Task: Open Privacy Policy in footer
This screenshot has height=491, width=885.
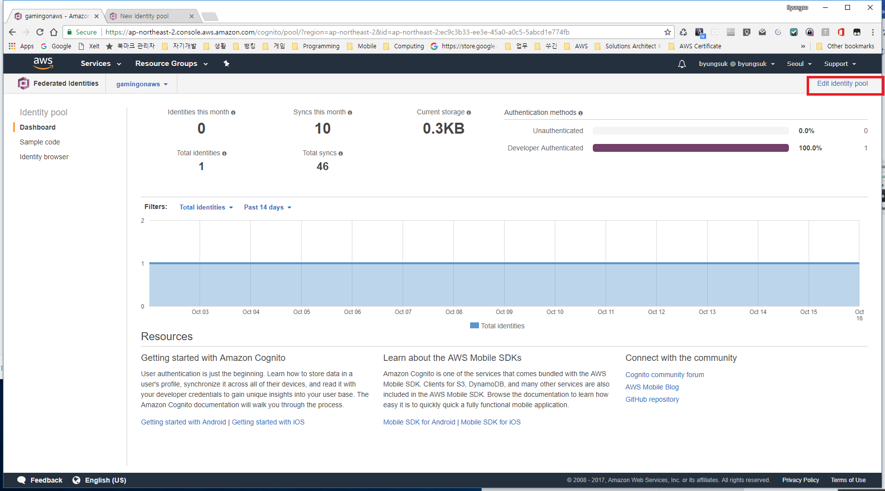Action: pyautogui.click(x=800, y=480)
